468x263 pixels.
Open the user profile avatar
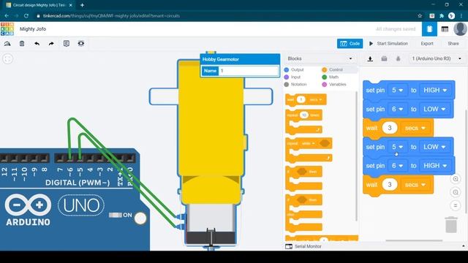point(460,29)
